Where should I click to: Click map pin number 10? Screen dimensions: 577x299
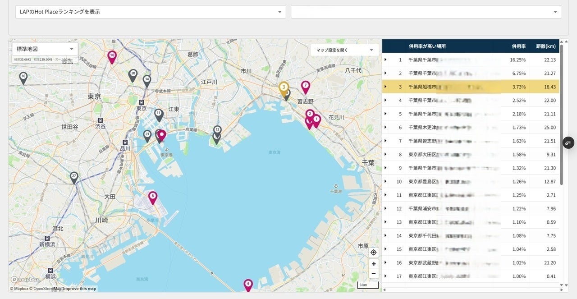click(112, 56)
